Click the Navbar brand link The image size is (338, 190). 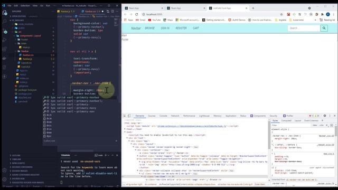pyautogui.click(x=136, y=28)
